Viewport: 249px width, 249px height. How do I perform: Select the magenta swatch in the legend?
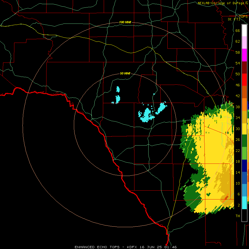point(244,55)
